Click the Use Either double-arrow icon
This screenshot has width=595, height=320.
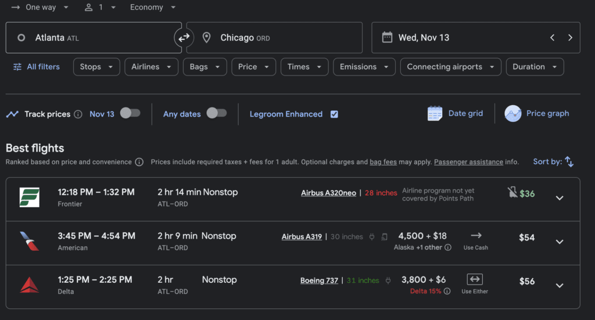(475, 279)
